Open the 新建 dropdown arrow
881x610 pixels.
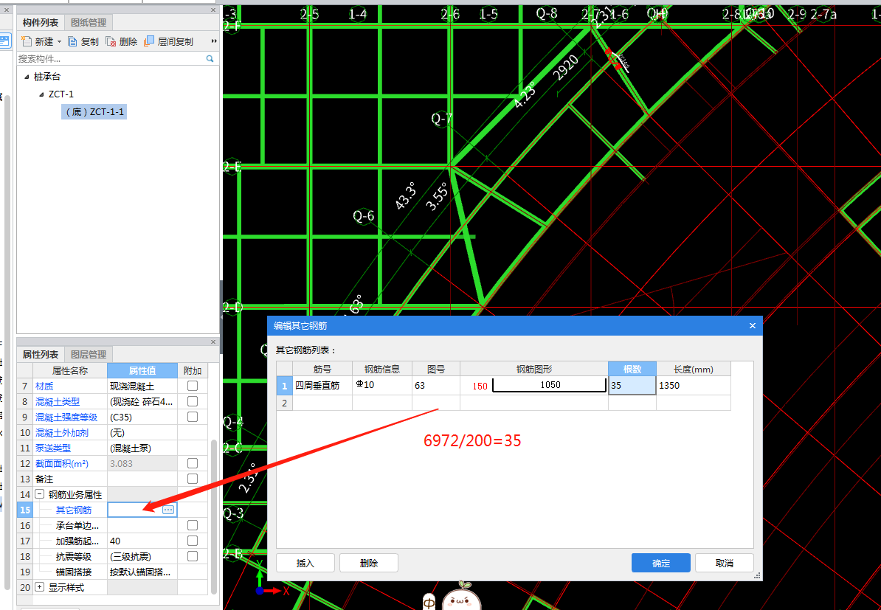pyautogui.click(x=59, y=41)
